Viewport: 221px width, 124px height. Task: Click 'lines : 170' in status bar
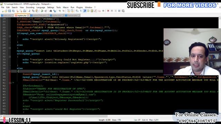(x=116, y=120)
